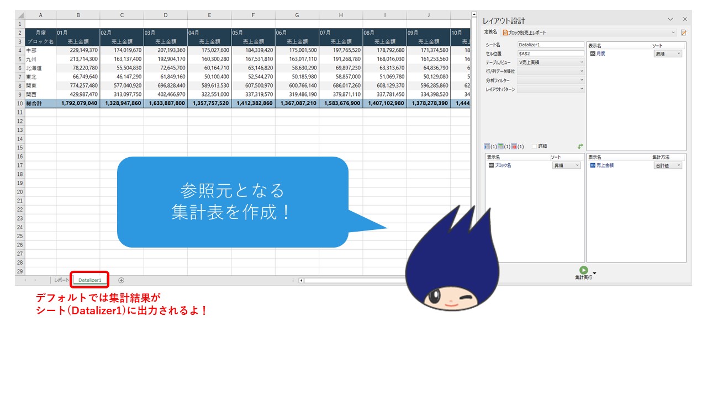Run aggregation with the 集計実行 button
This screenshot has width=707, height=397.
coord(584,270)
